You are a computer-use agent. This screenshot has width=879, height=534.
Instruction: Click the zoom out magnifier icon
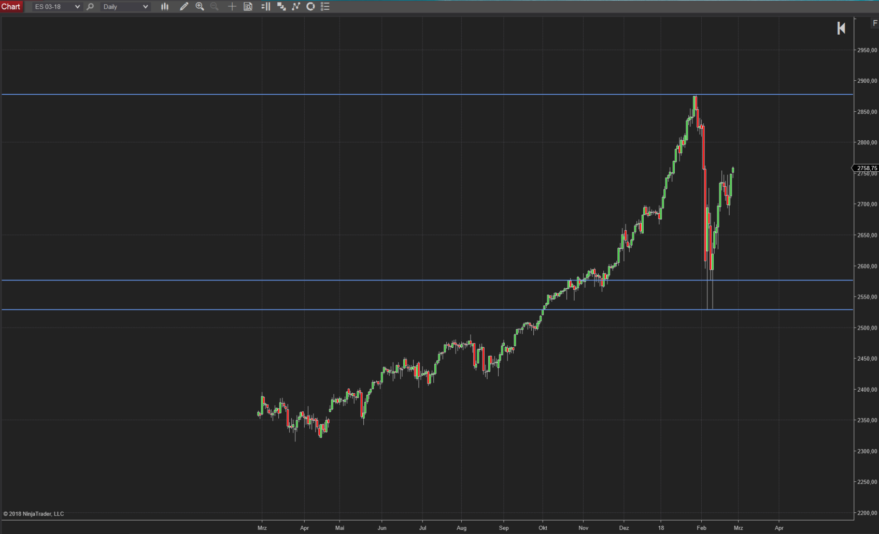tap(214, 7)
